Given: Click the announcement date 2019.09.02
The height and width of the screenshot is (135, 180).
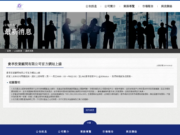Looking at the screenshot, I should point(168,66).
